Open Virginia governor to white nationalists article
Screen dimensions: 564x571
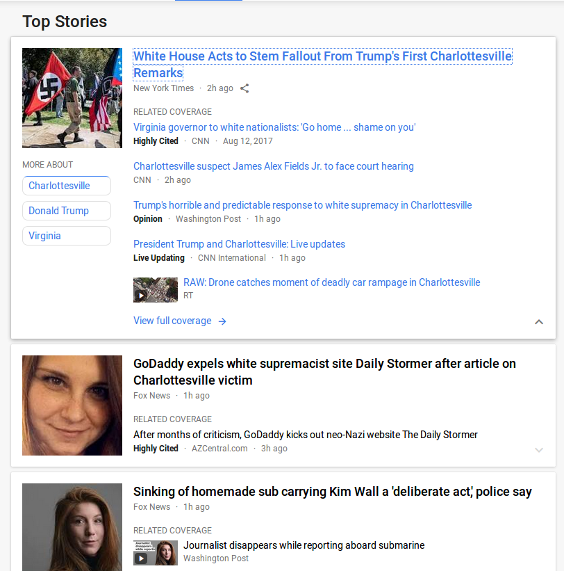coord(274,127)
